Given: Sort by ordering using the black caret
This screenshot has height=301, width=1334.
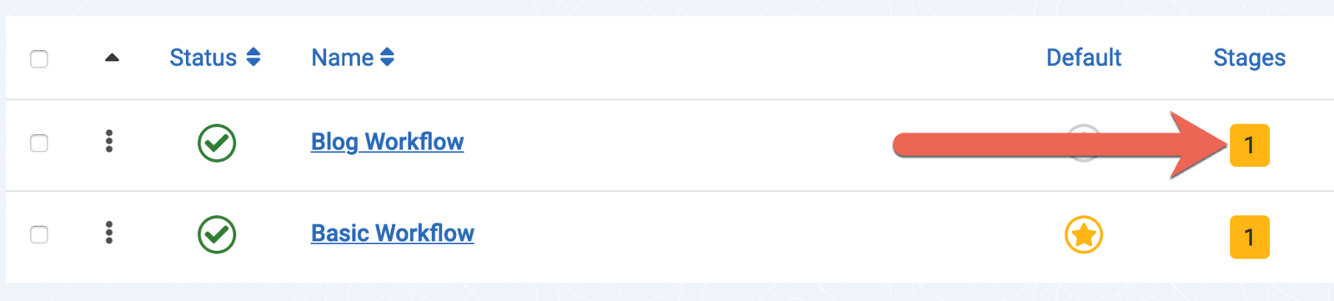Looking at the screenshot, I should (x=112, y=58).
